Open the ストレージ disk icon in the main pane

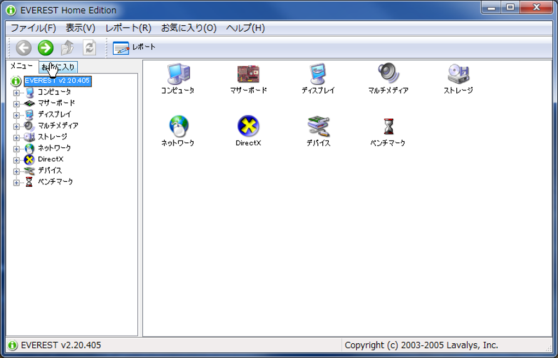click(458, 79)
